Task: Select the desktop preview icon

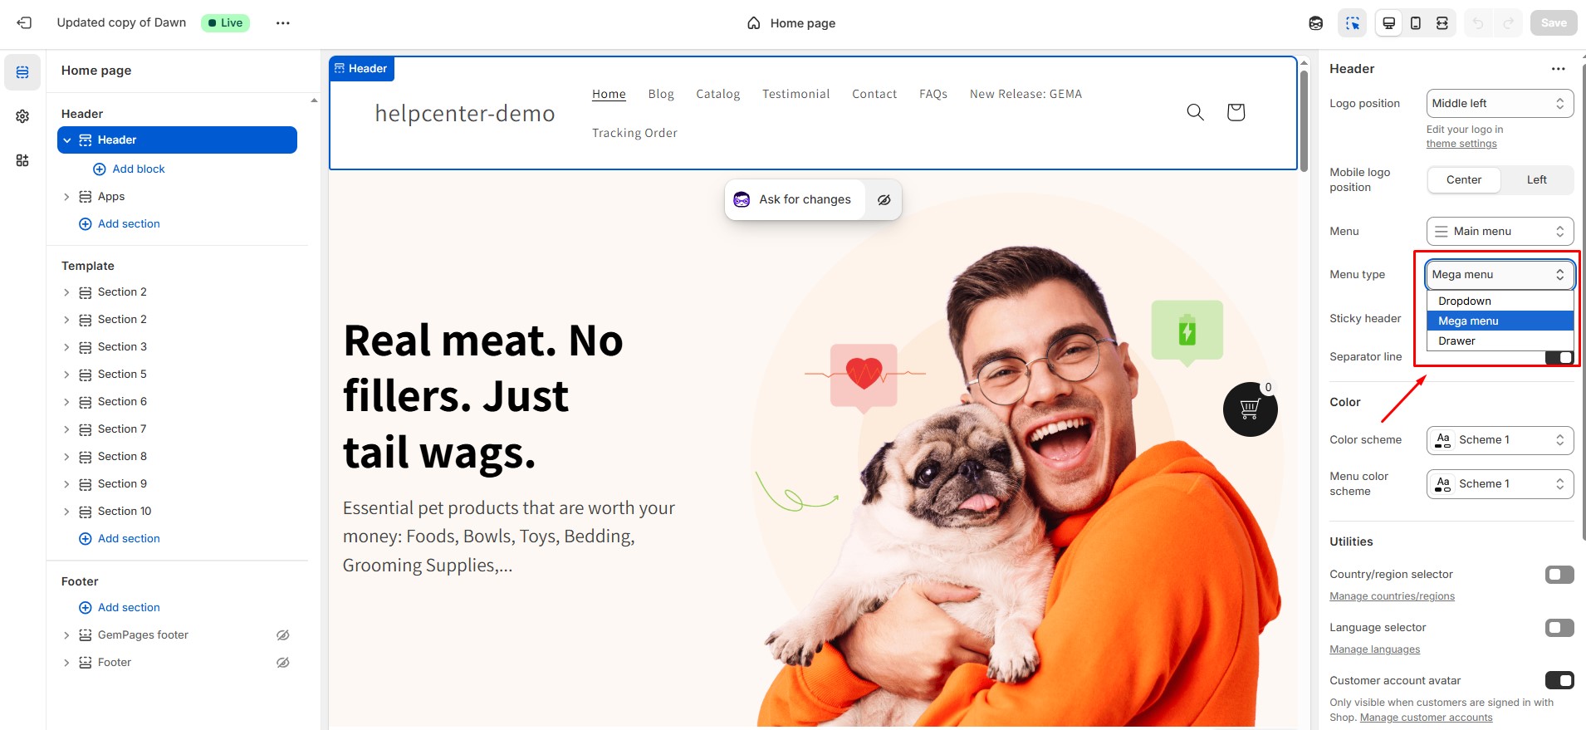Action: point(1388,23)
